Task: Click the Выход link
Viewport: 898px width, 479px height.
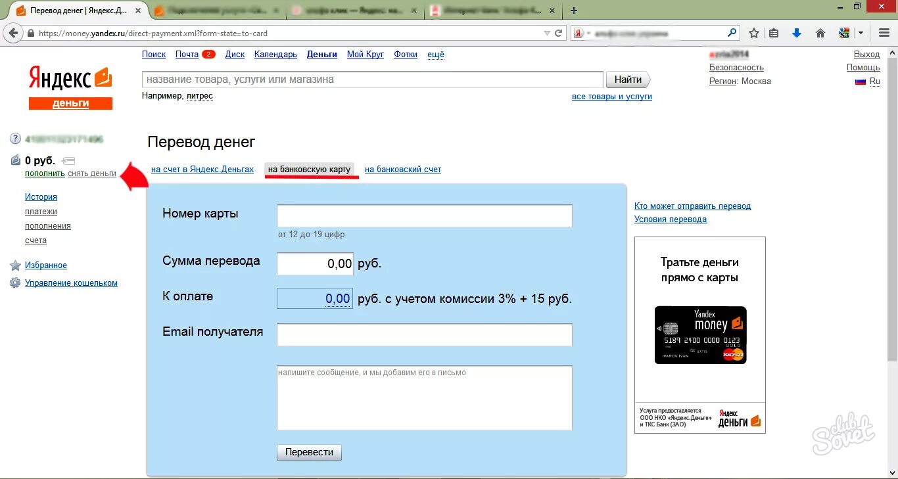Action: [x=866, y=55]
